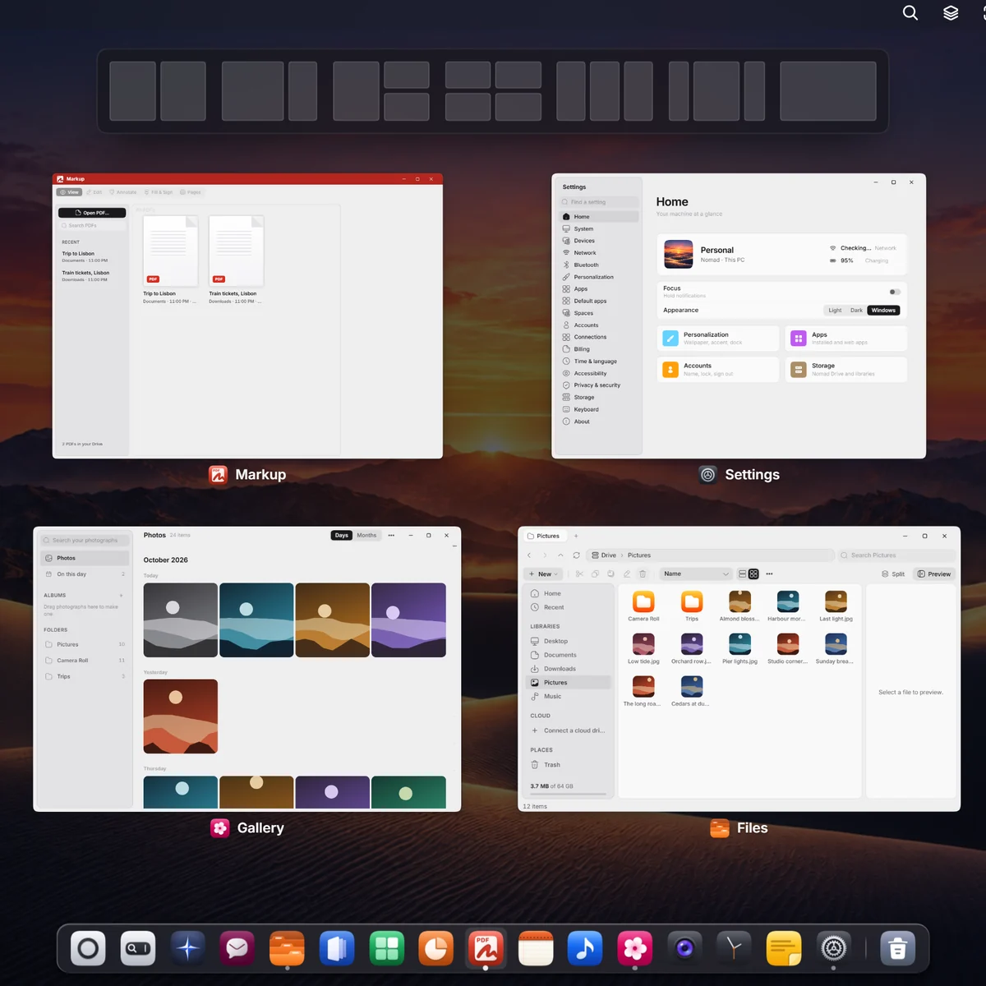The width and height of the screenshot is (986, 986).
Task: Click the Search Pictures field in Files
Action: 896,555
